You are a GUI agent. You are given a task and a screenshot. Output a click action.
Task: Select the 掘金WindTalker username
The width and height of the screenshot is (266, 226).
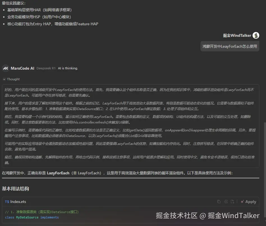(x=237, y=35)
